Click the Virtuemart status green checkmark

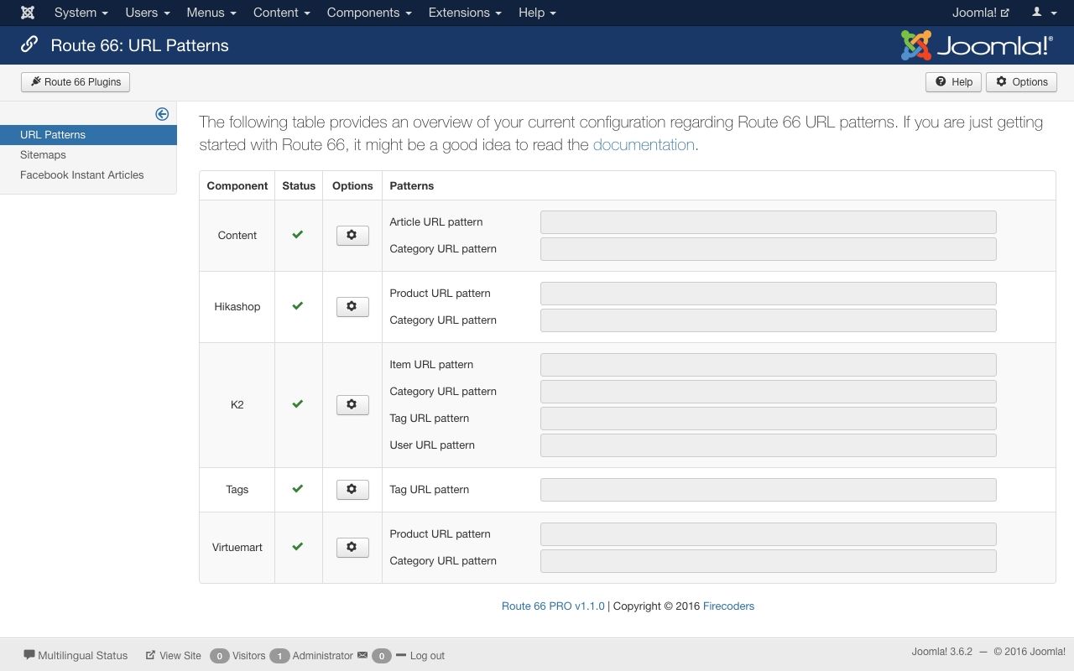coord(297,547)
